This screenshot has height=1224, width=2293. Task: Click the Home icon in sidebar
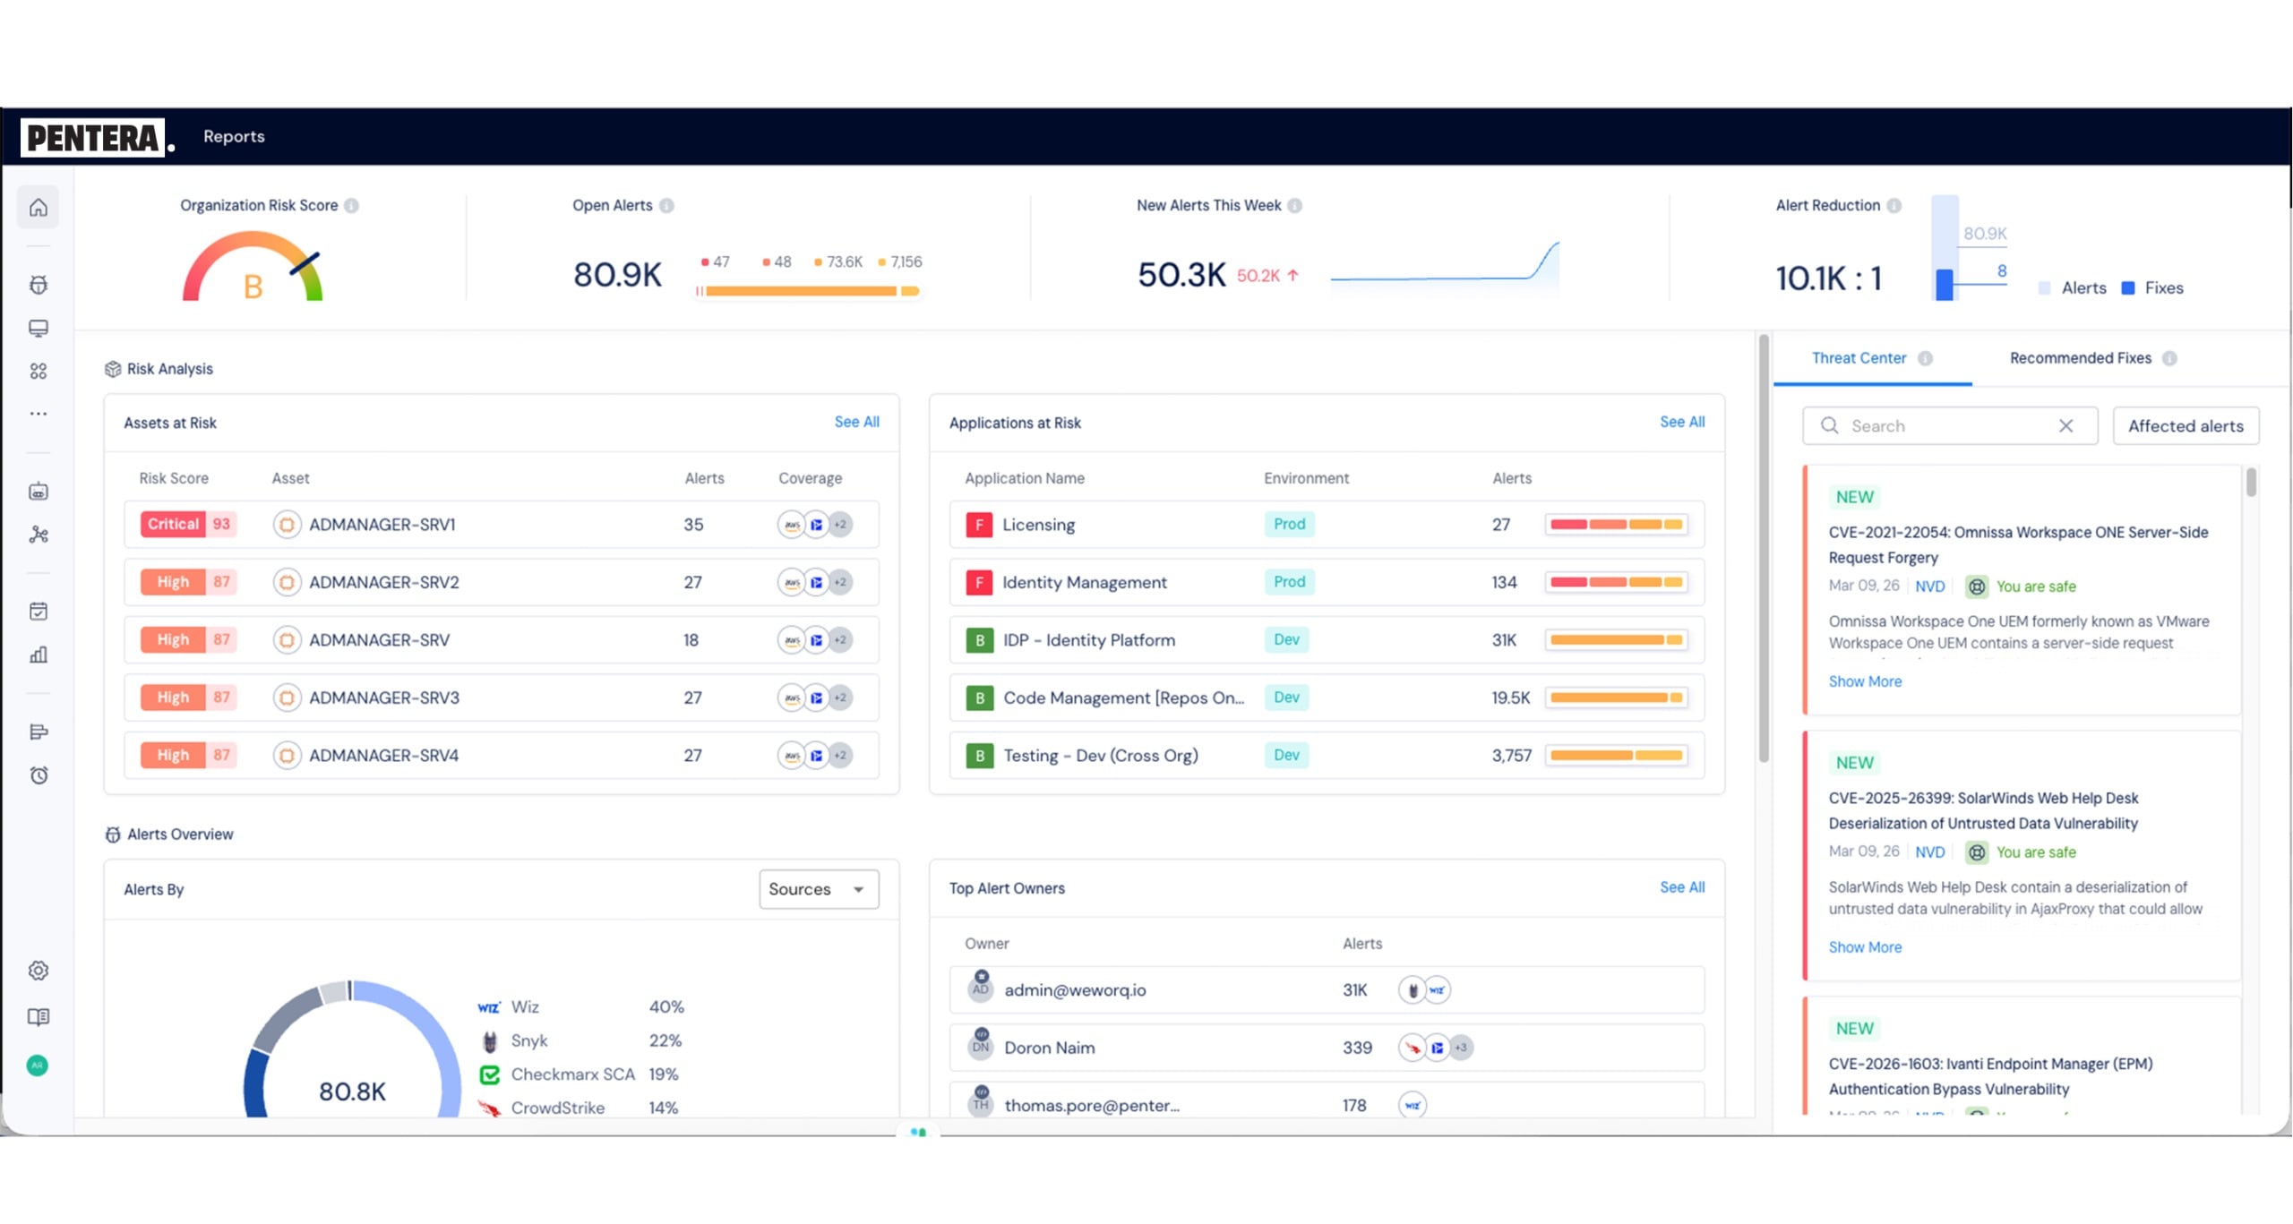pyautogui.click(x=38, y=208)
